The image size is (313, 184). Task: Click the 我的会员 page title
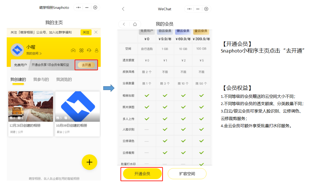(x=165, y=24)
